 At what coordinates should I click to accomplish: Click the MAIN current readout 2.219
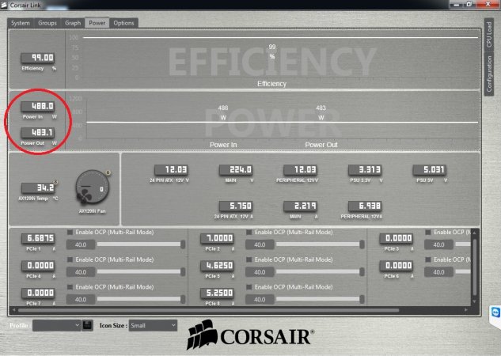coord(300,206)
